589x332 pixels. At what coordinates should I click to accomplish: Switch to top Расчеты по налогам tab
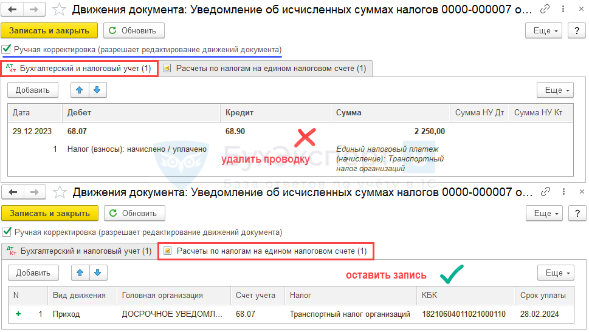point(265,69)
